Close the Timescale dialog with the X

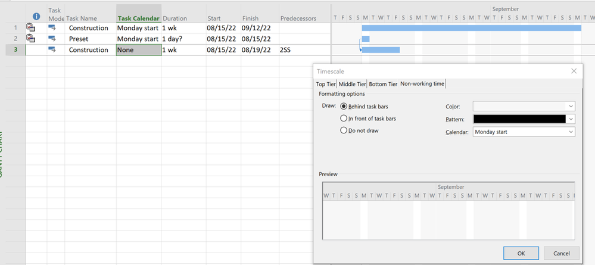pyautogui.click(x=574, y=71)
